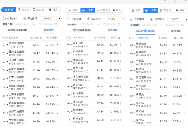Click info icon beside 拥堵指数 header, right panel
Screen dimensions: 188x129
pos(169,38)
